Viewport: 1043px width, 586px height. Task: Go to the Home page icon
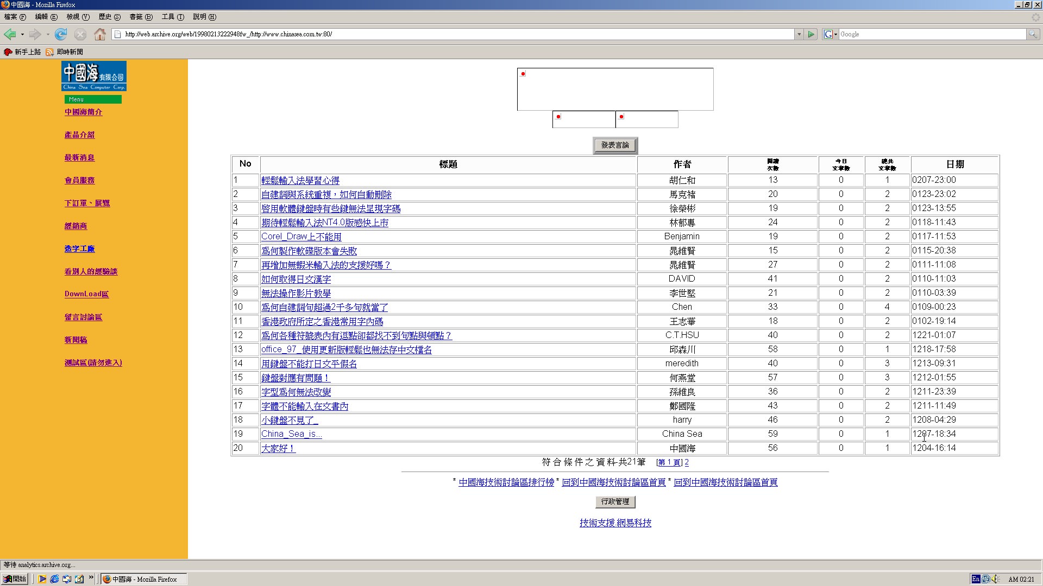[x=99, y=34]
